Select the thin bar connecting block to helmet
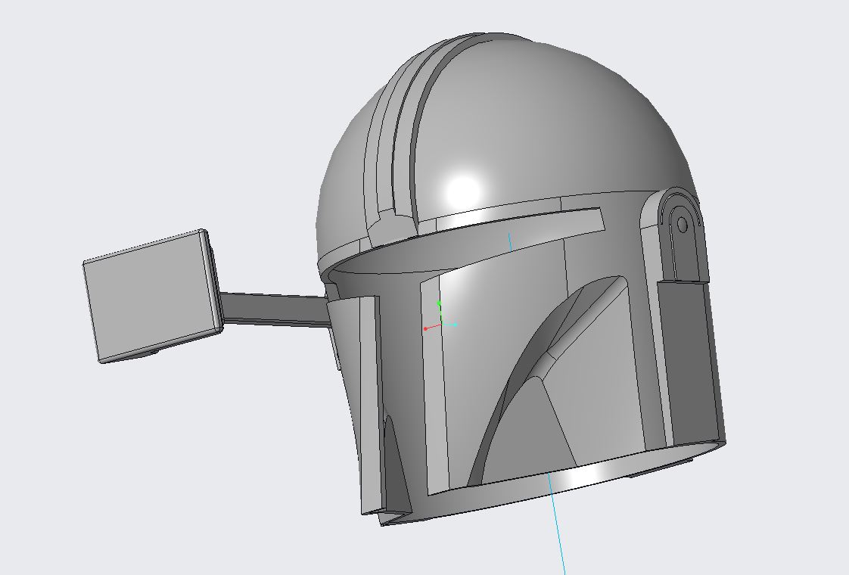849x575 pixels. pos(275,309)
